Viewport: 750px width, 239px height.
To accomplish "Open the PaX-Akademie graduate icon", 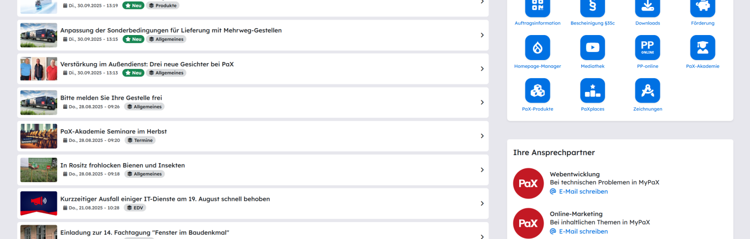I will coord(703,47).
